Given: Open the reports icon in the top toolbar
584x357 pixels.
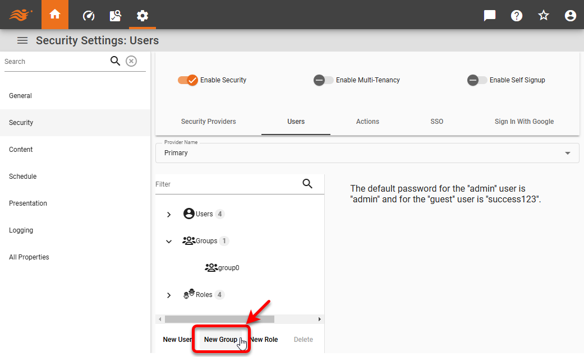Looking at the screenshot, I should click(116, 15).
